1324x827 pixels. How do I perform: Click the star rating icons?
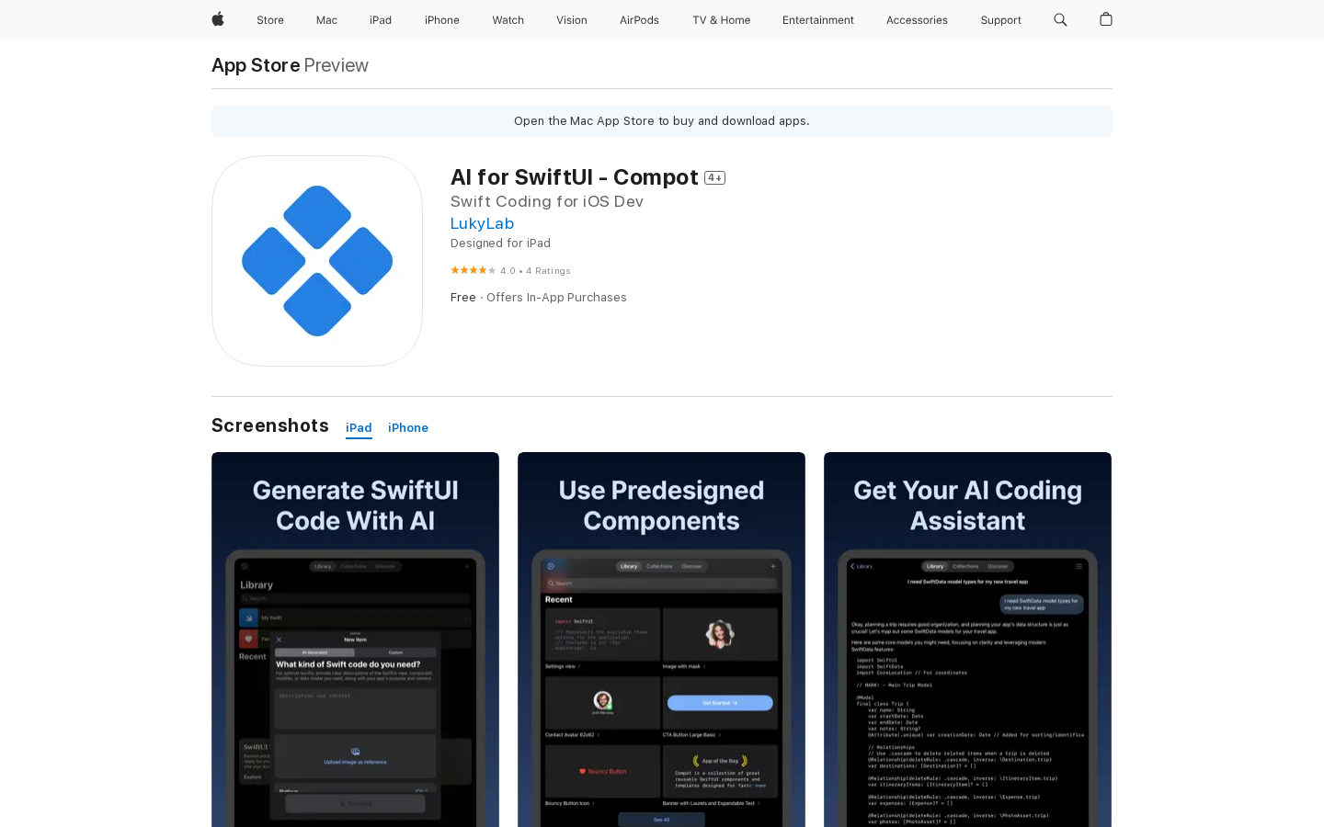[474, 270]
